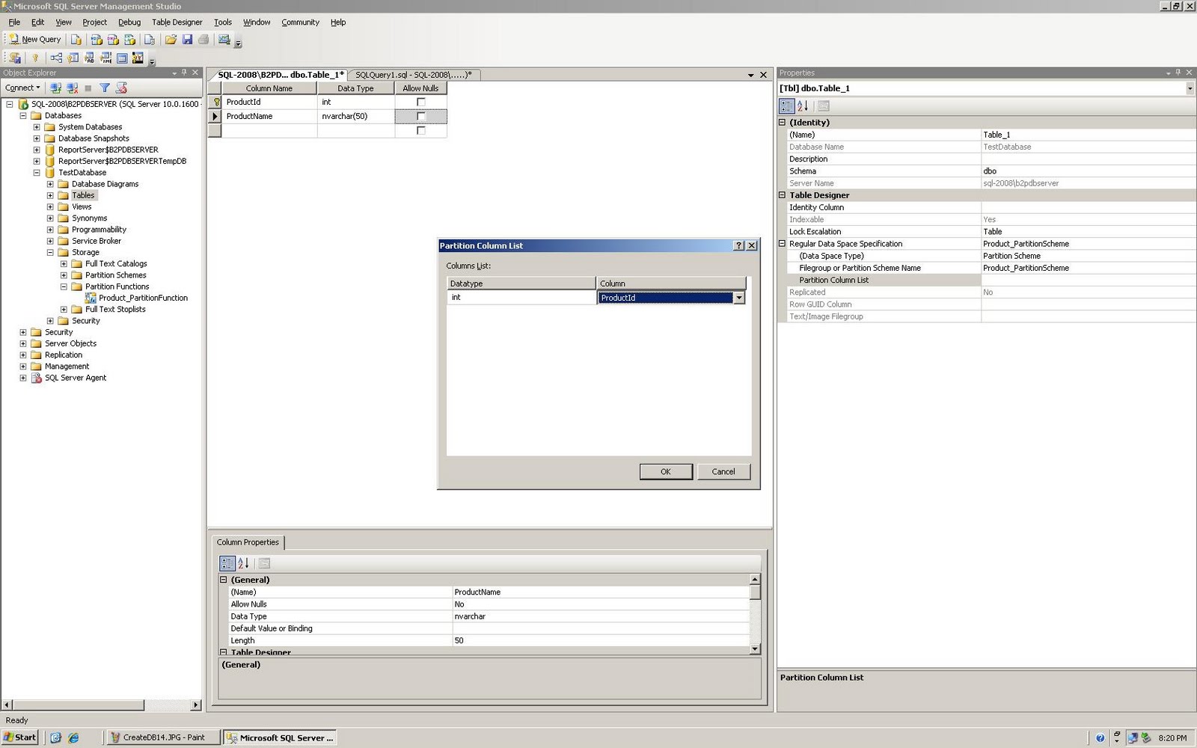Open the Windows Start menu
This screenshot has height=748, width=1197.
[19, 738]
